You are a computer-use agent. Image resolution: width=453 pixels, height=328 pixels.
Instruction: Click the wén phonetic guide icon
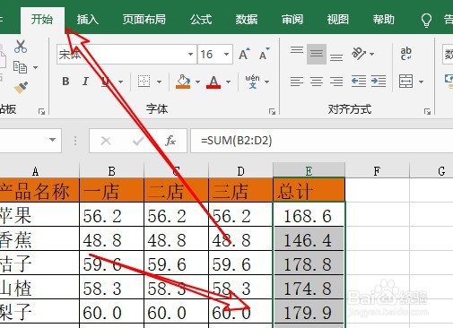pos(252,82)
